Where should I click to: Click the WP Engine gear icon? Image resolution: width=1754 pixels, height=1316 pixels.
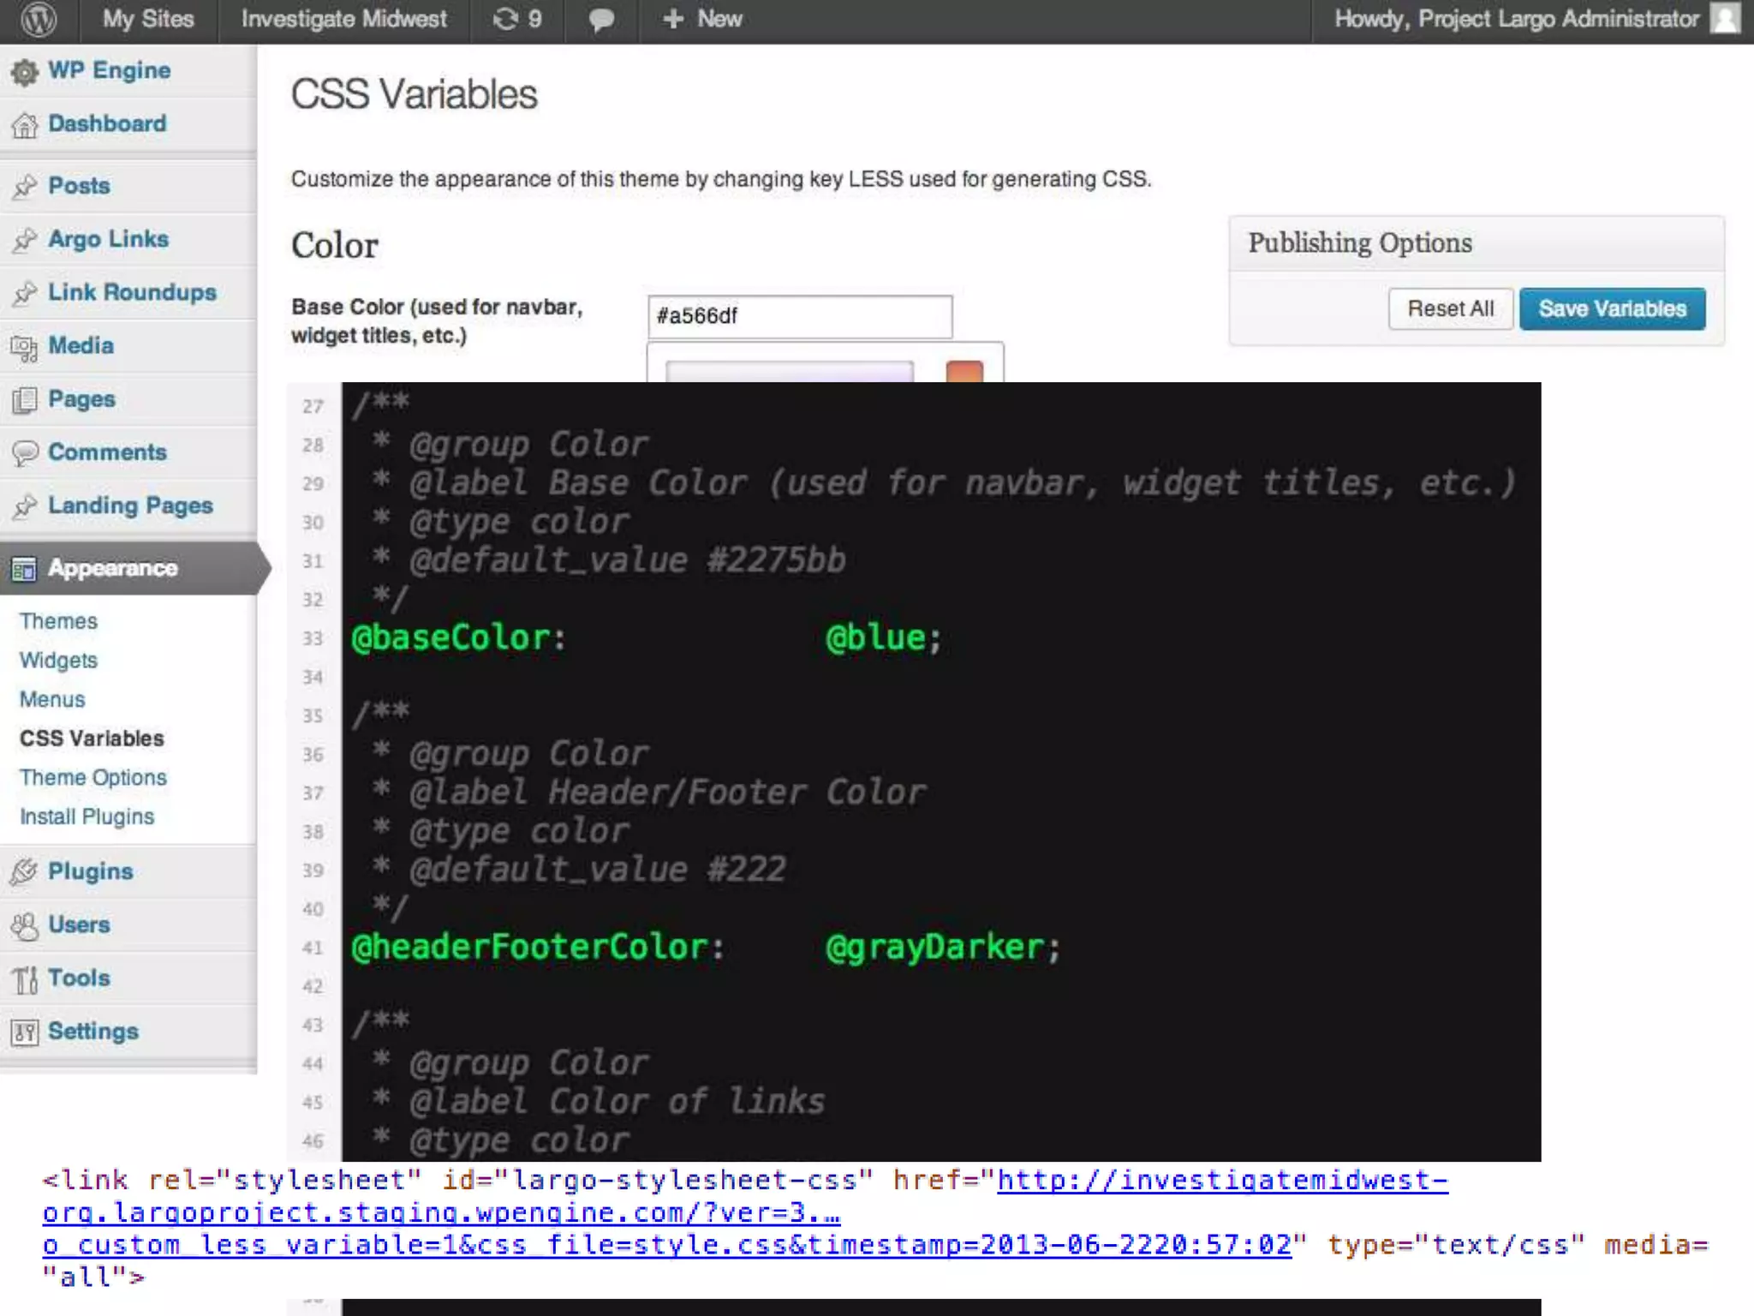point(24,72)
